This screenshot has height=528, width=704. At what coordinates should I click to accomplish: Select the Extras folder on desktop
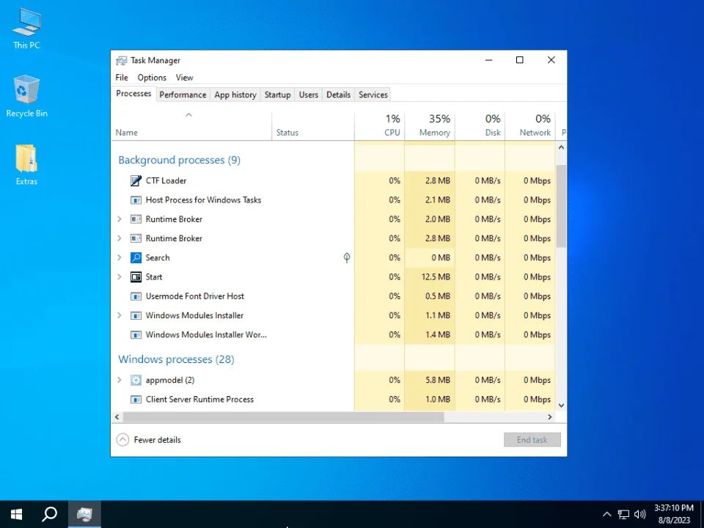coord(26,165)
